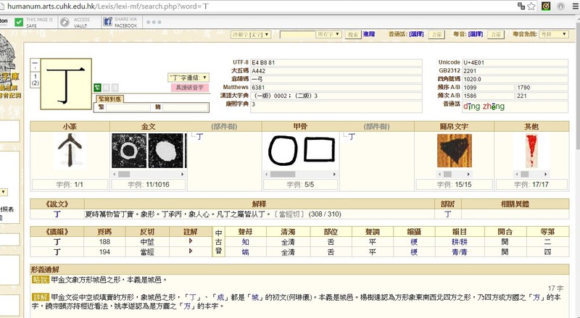The image size is (580, 318).
Task: Open the 粵音系統 dropdown at top right
Action: pos(554,34)
